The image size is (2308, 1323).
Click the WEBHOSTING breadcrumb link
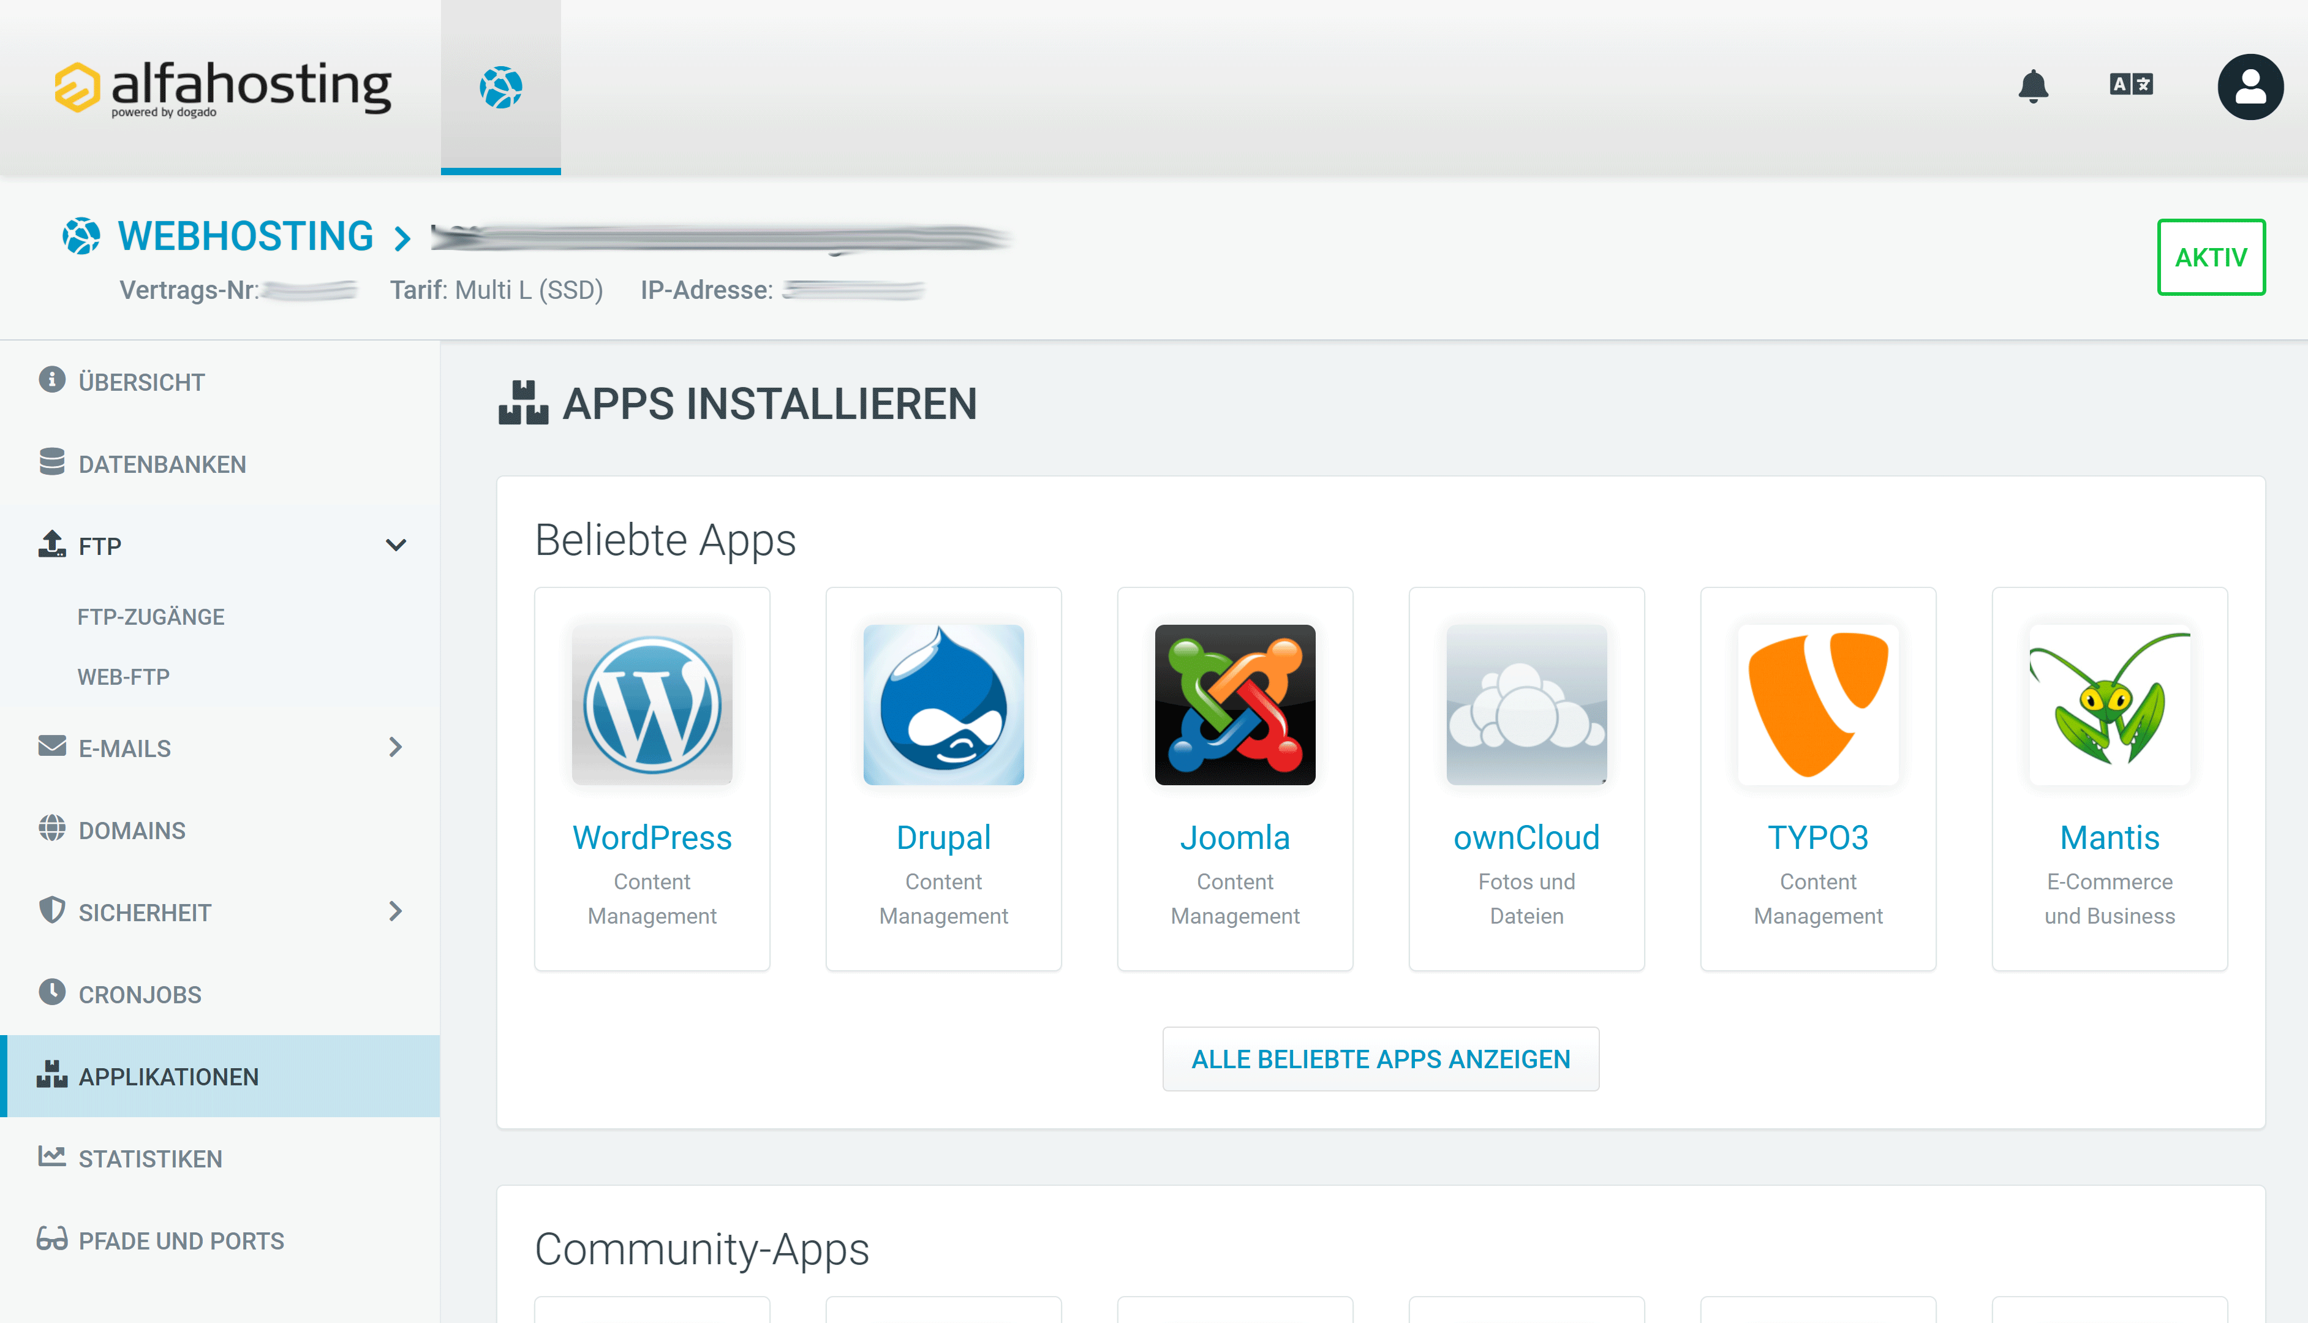coord(246,236)
